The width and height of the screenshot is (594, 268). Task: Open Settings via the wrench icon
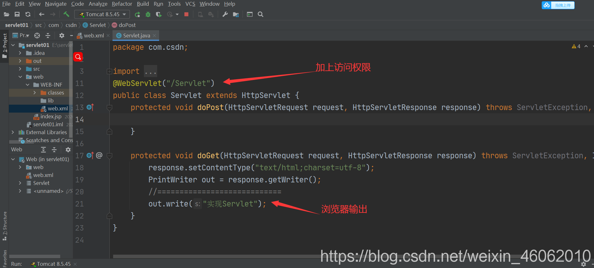point(225,14)
